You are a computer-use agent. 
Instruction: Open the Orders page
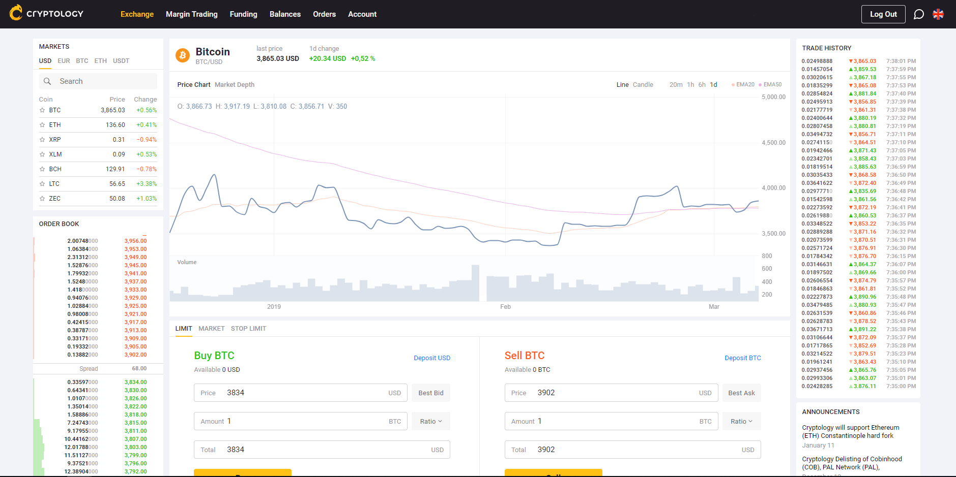[x=325, y=14]
